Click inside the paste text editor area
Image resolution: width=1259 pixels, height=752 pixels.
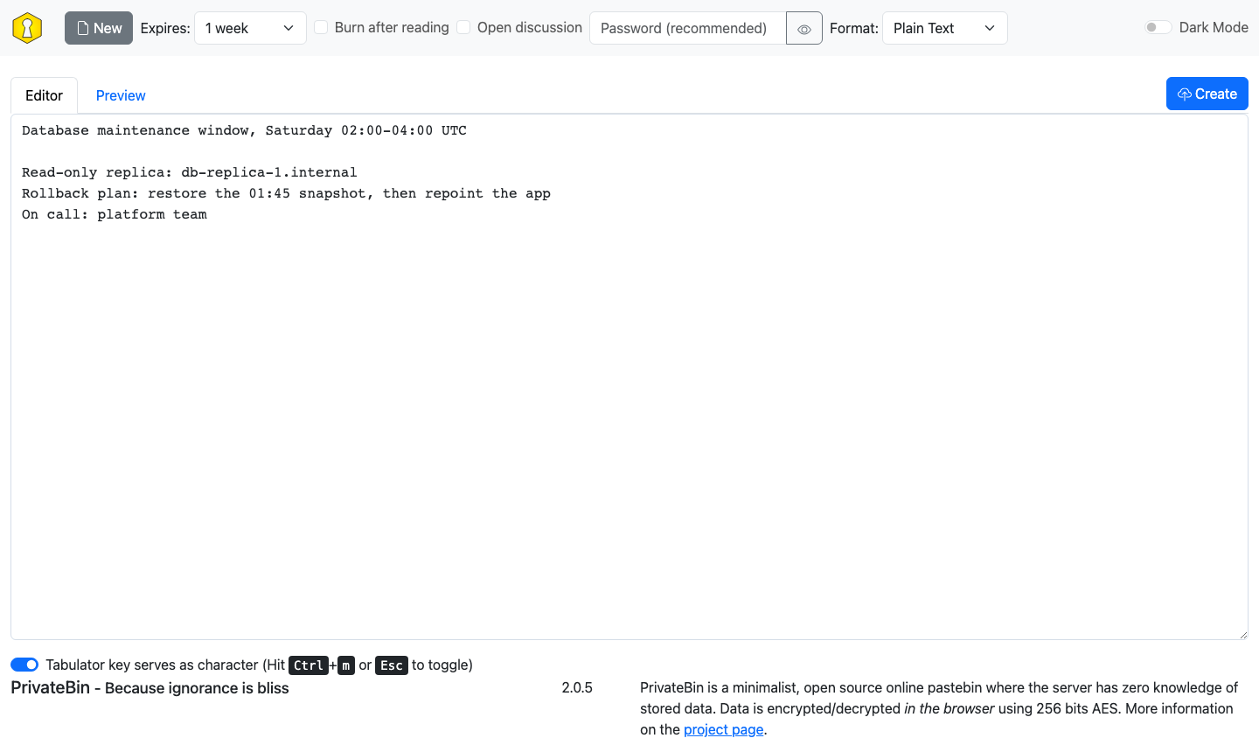pyautogui.click(x=629, y=377)
